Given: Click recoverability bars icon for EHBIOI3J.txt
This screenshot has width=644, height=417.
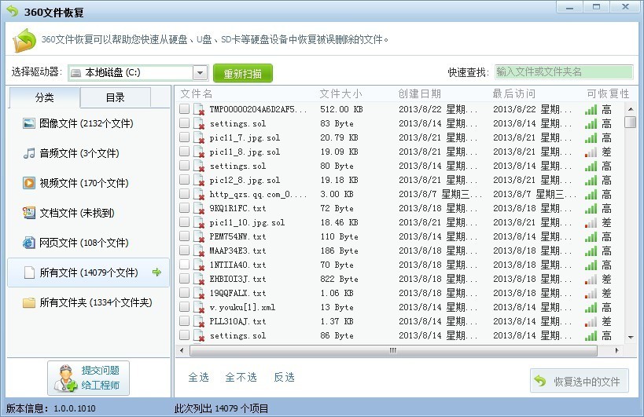Looking at the screenshot, I should (x=591, y=280).
